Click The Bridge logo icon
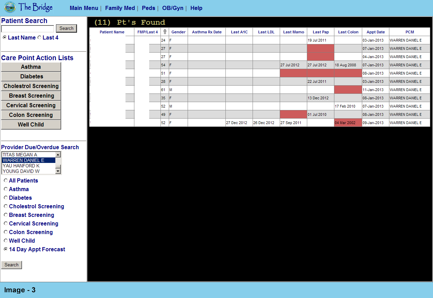The image size is (433, 298). [x=10, y=7]
